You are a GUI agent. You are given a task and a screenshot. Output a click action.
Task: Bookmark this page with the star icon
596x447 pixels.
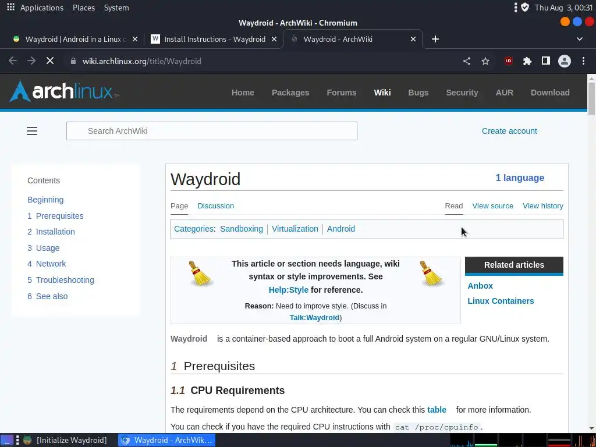485,61
